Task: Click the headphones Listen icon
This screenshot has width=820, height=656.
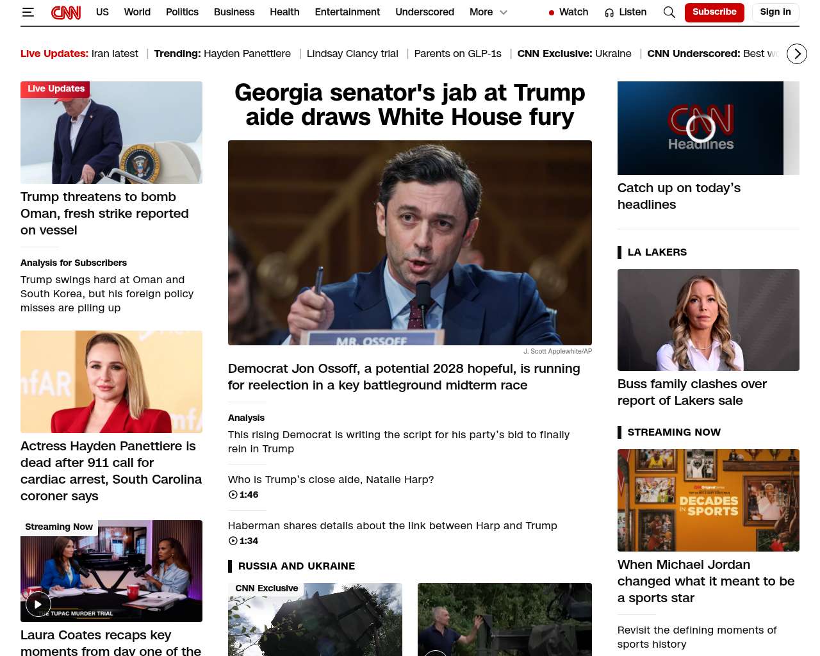Action: point(609,13)
